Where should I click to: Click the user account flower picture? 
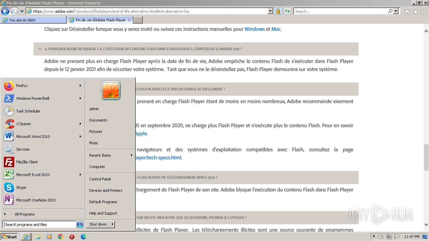[x=111, y=90]
